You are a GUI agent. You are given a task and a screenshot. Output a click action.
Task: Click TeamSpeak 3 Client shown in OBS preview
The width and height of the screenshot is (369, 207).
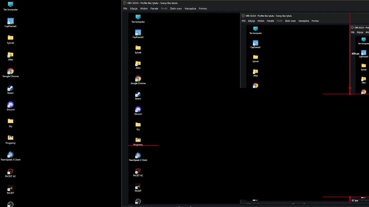138,157
